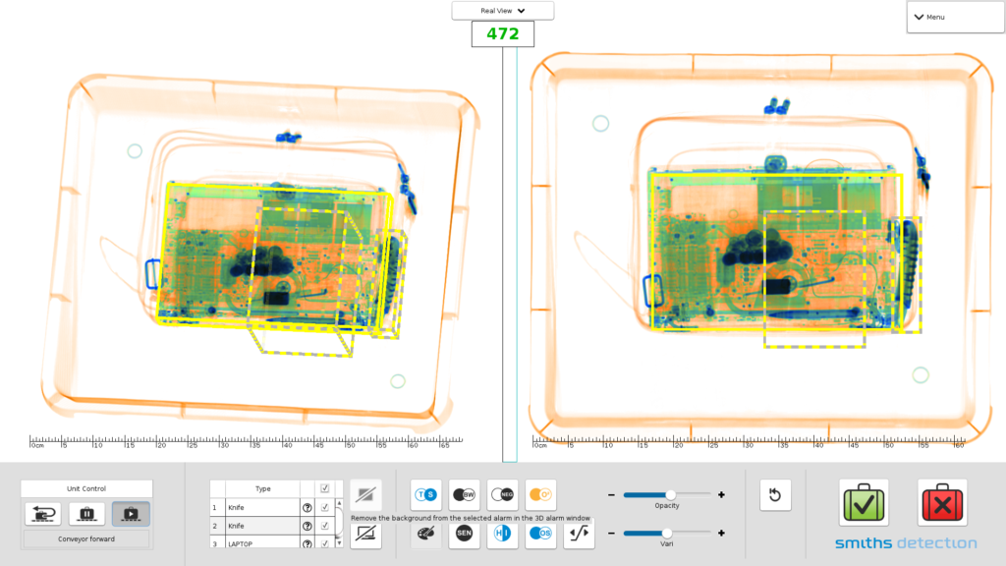Toggle the select-all checkbox in table header
This screenshot has height=566, width=1006.
click(325, 488)
